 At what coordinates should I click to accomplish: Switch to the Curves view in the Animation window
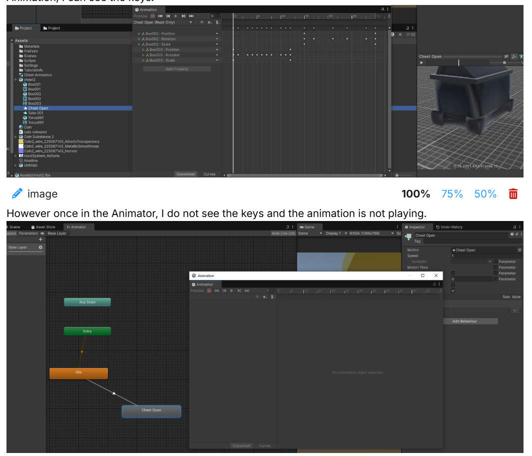(x=209, y=174)
